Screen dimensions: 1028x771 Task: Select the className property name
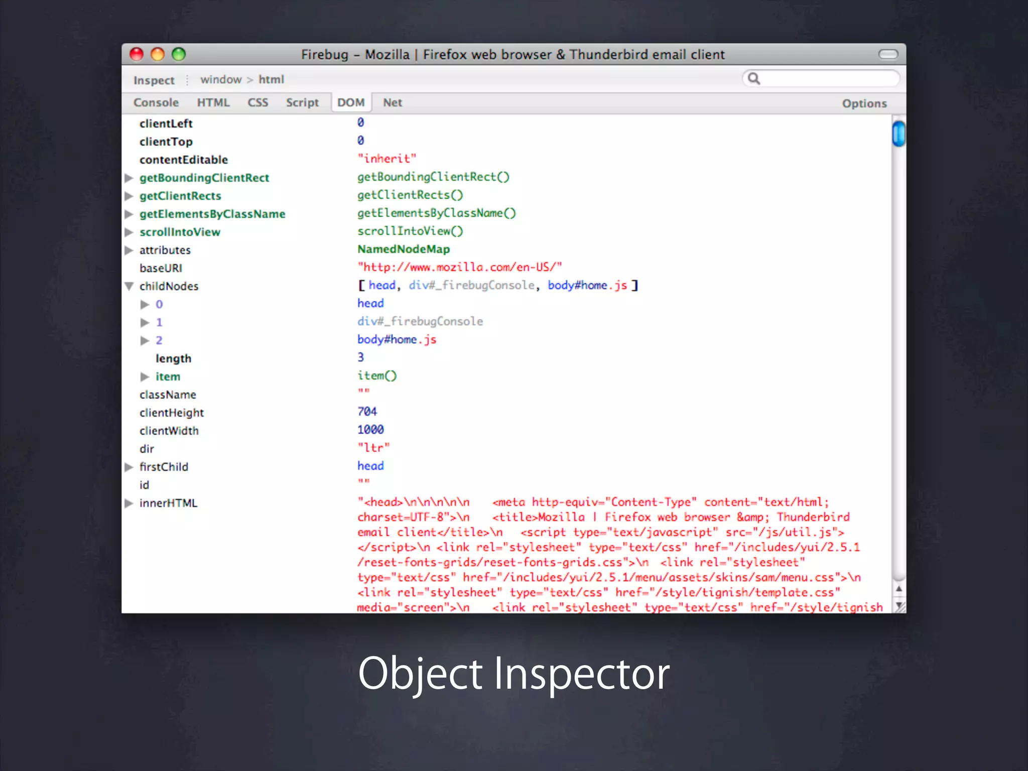[168, 395]
